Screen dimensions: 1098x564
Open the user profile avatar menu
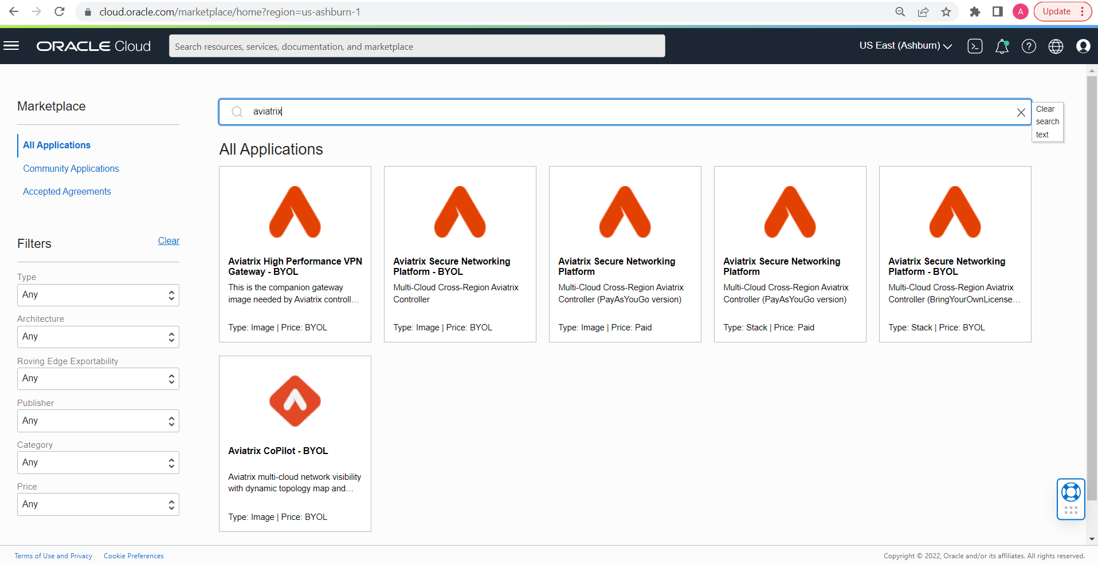coord(1083,46)
